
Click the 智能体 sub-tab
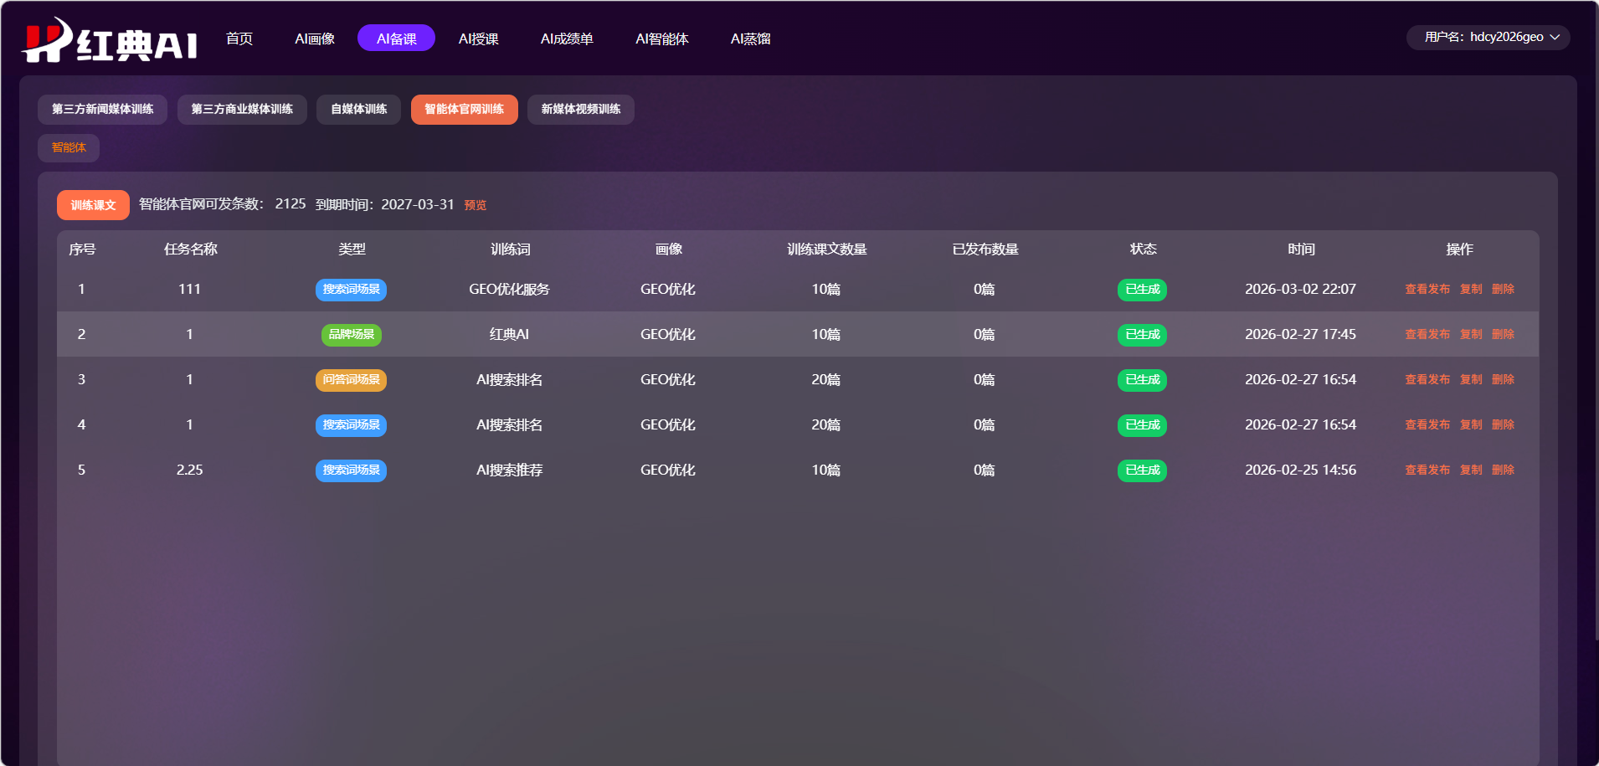pos(69,148)
